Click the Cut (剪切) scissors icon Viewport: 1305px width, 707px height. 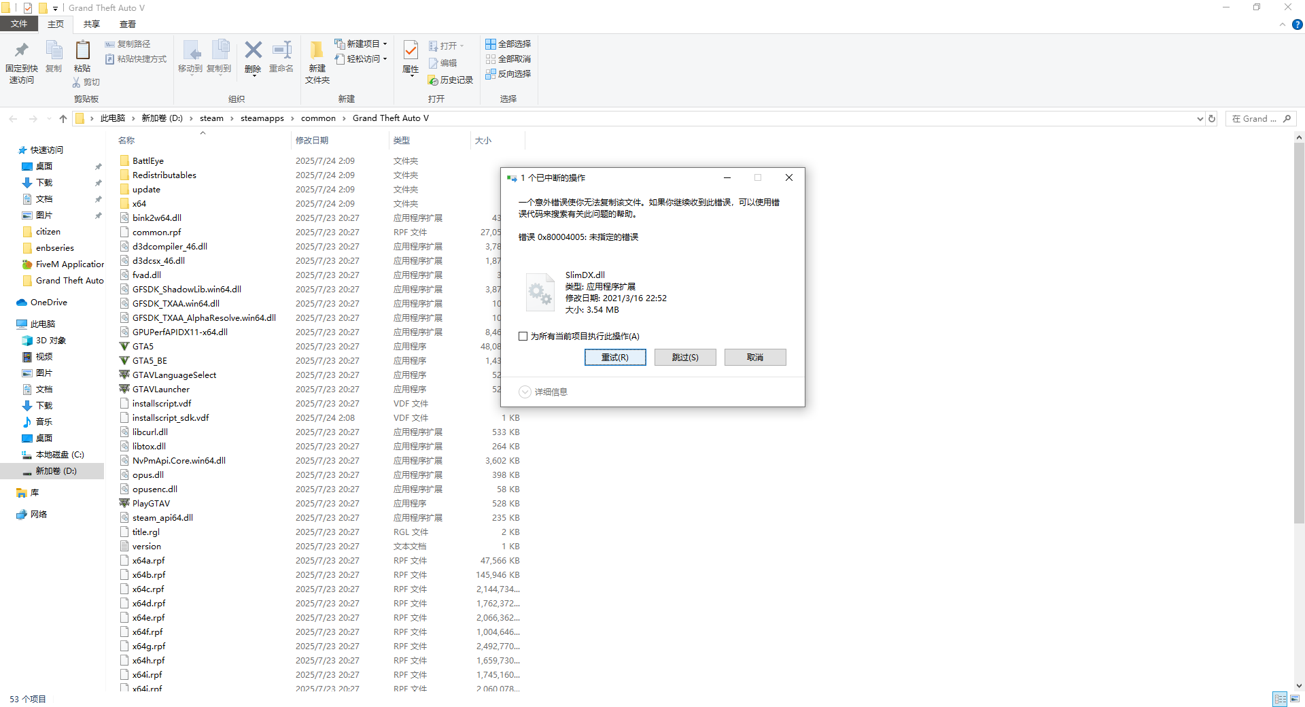(x=76, y=82)
